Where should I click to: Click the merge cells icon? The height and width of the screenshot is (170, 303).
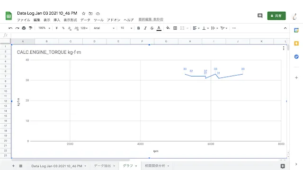tap(182, 28)
